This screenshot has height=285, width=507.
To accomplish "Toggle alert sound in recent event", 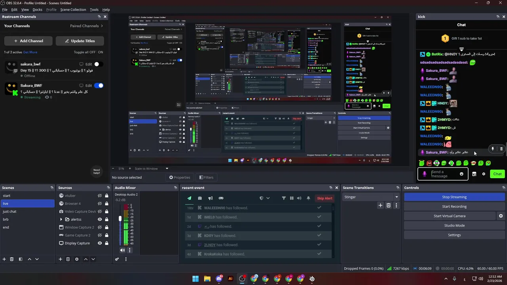I will tap(299, 198).
